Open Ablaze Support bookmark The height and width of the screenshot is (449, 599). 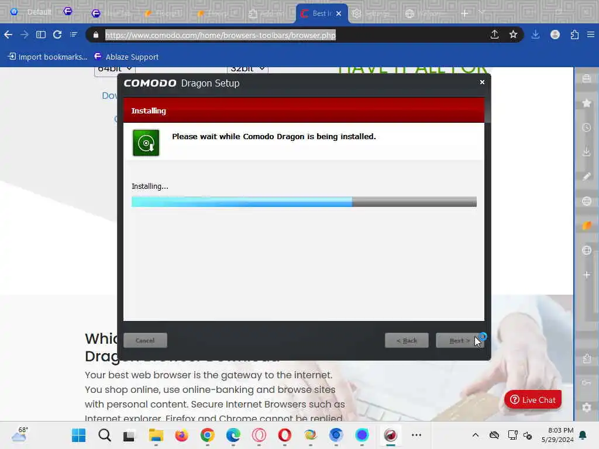tap(126, 57)
